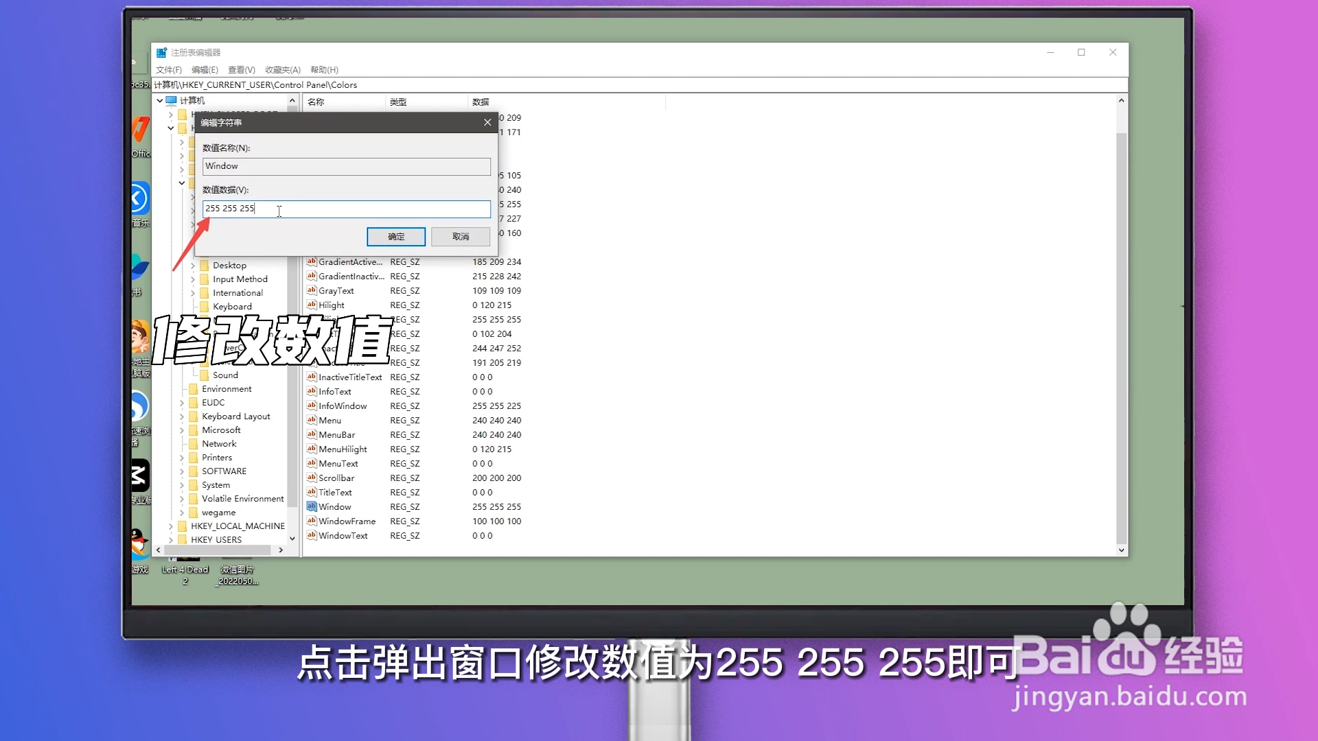Screen dimensions: 1318x741
Task: Click the Scrollbar registry value icon
Action: pos(312,478)
